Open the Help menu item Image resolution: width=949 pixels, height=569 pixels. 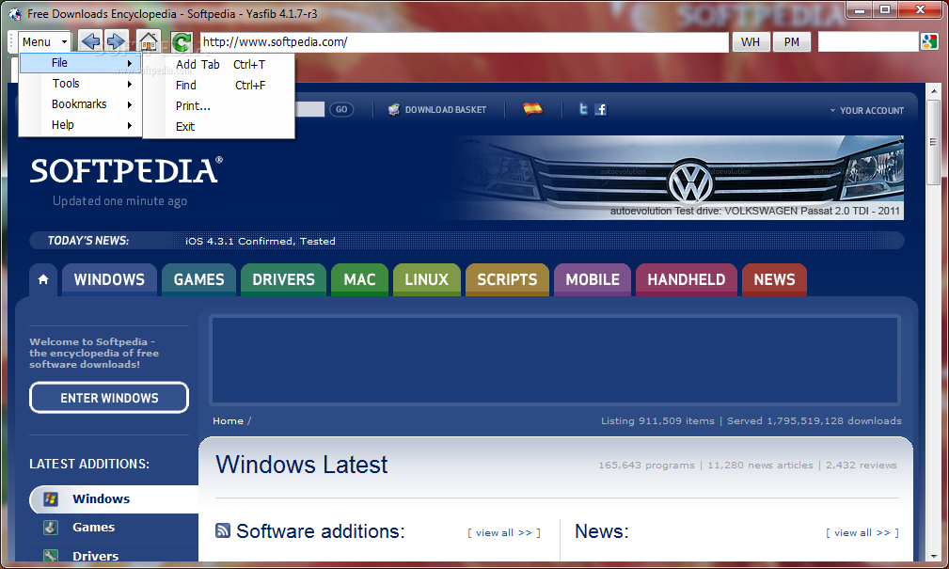[81, 125]
